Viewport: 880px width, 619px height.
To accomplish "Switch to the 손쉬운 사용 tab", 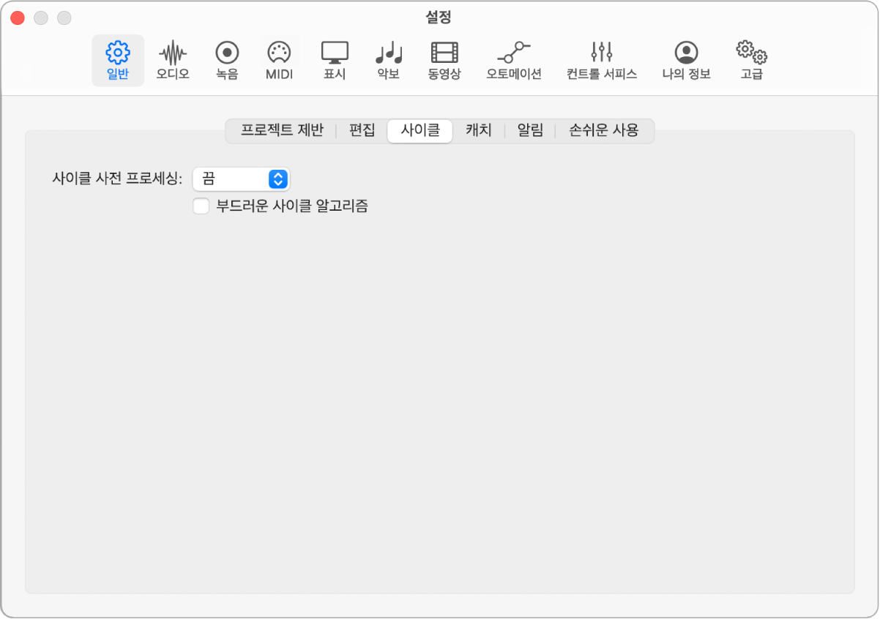I will click(x=604, y=131).
